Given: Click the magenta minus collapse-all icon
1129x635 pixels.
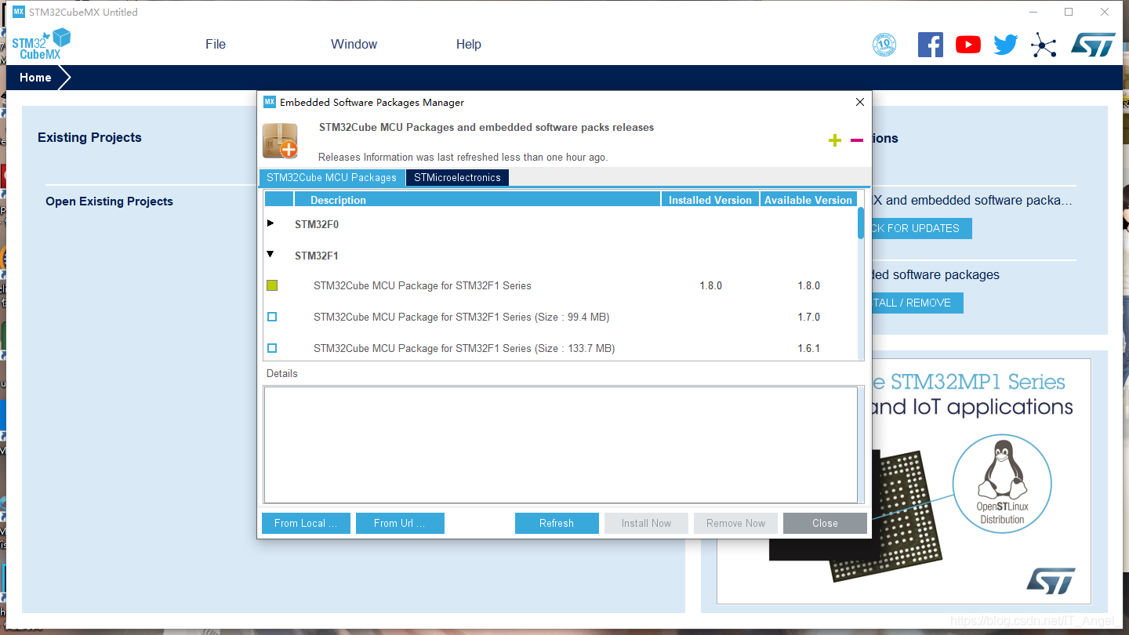Looking at the screenshot, I should pyautogui.click(x=857, y=140).
